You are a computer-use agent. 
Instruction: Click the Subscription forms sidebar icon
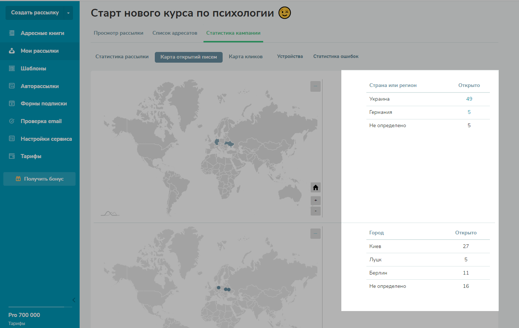coord(12,104)
